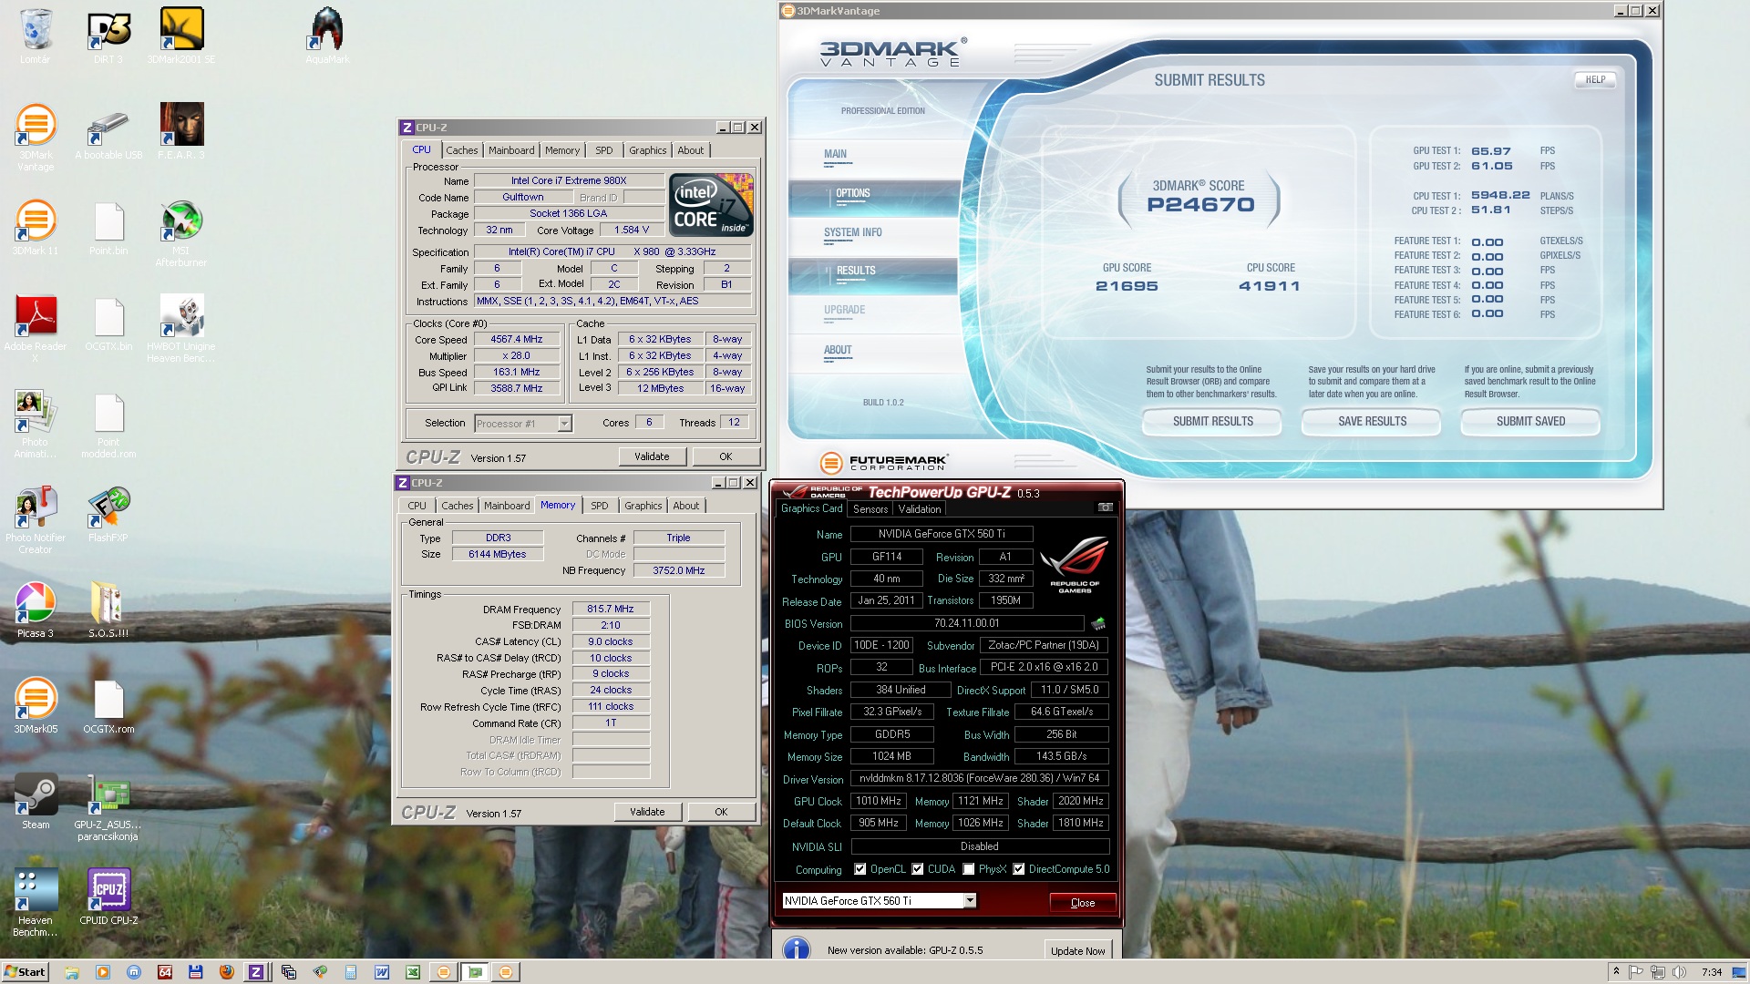Click the Windows Start button
Image resolution: width=1750 pixels, height=984 pixels.
[25, 972]
